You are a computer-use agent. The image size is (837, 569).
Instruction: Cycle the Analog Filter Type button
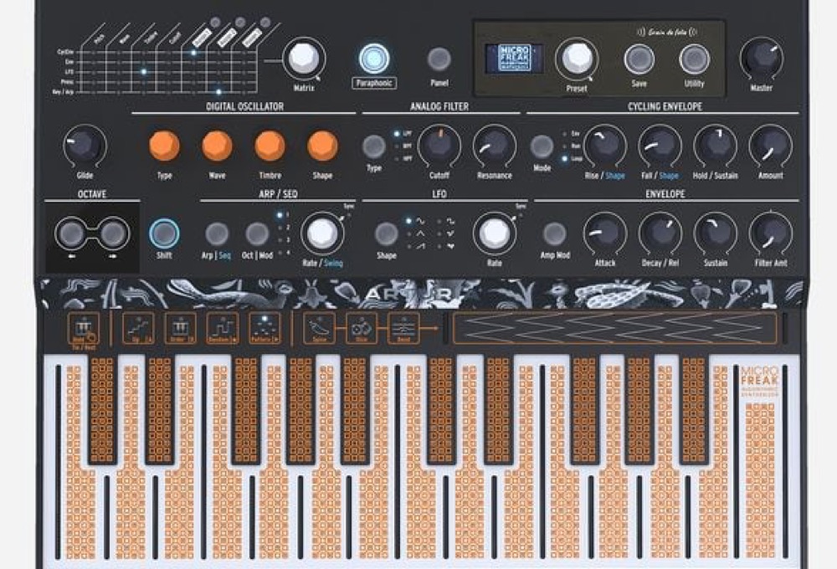tap(373, 146)
